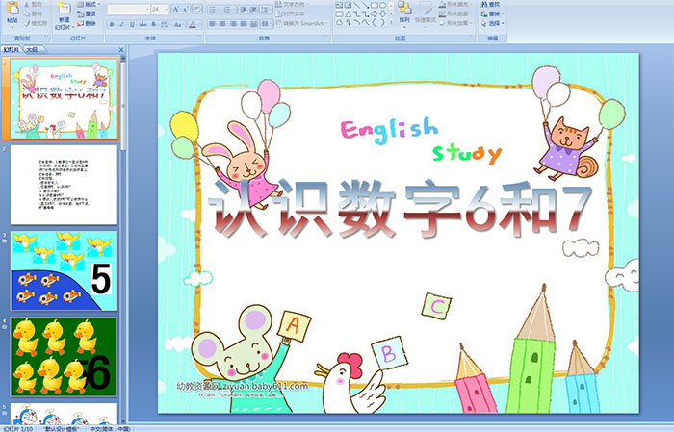Select the Format Painter brush

[28, 23]
